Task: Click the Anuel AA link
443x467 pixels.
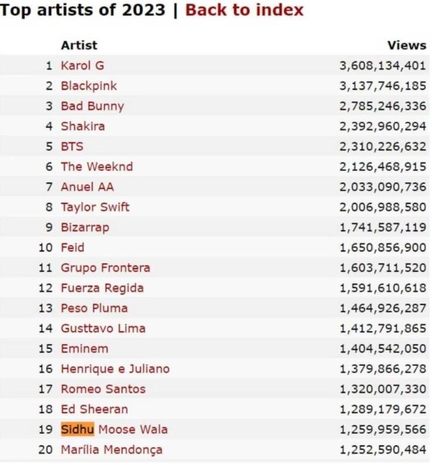Action: coord(87,187)
